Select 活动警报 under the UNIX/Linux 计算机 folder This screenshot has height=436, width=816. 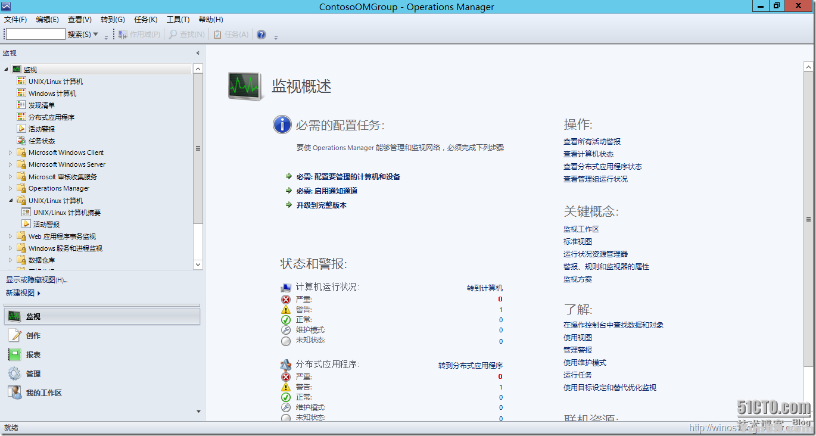click(x=46, y=225)
